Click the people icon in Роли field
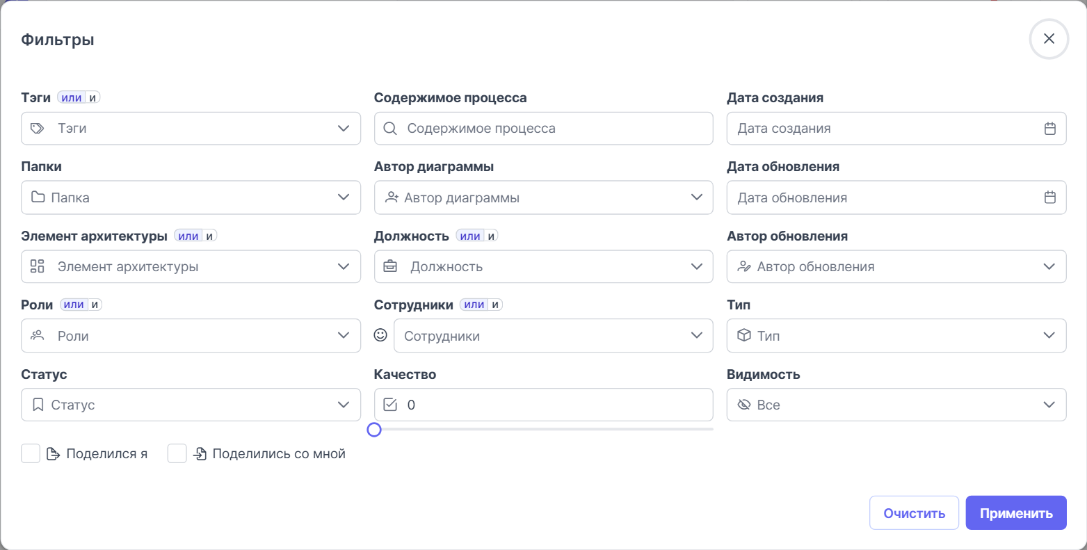1087x550 pixels. pos(38,336)
